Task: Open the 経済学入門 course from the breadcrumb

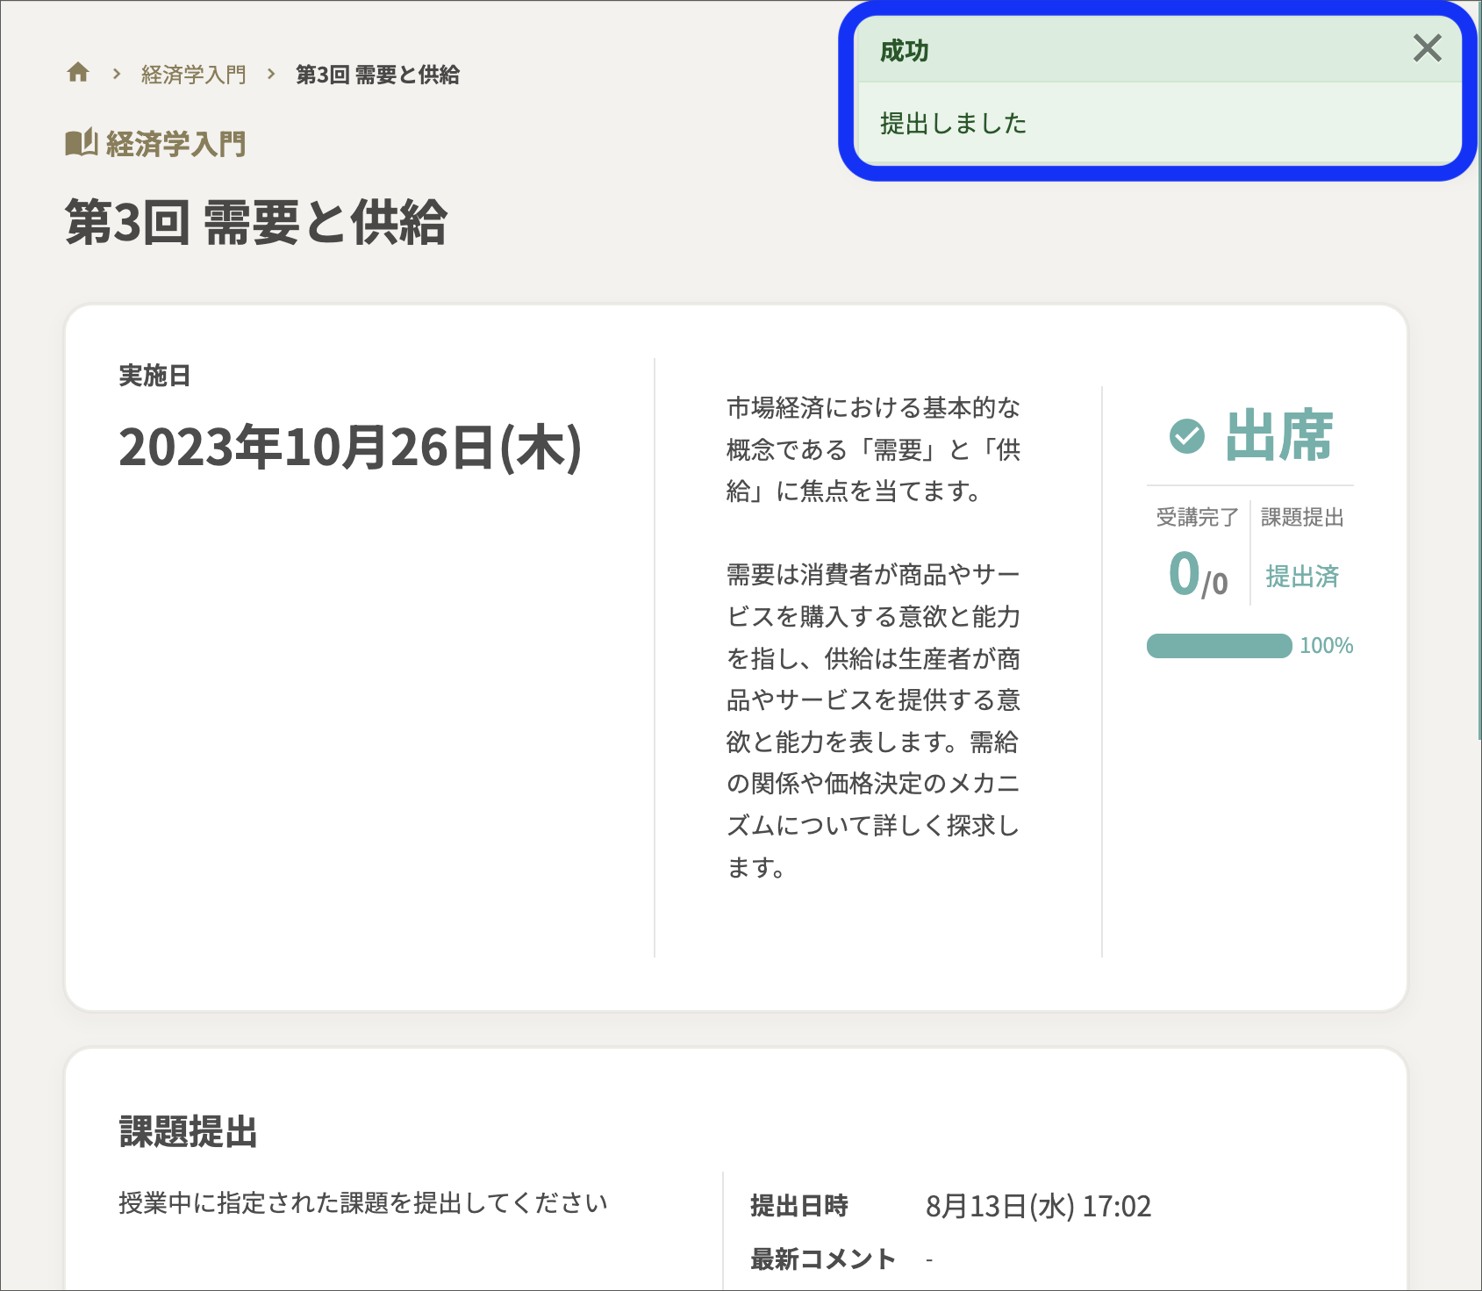Action: 192,75
